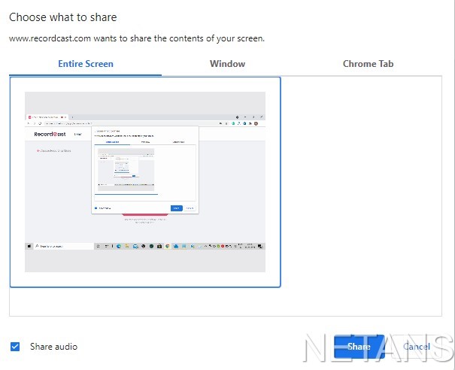
Task: Cancel the screen sharing dialog
Action: coord(416,347)
